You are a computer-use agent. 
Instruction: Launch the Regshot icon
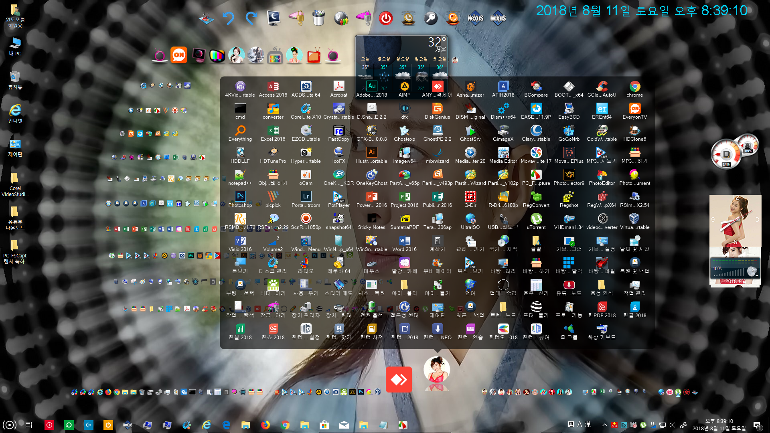click(x=569, y=199)
